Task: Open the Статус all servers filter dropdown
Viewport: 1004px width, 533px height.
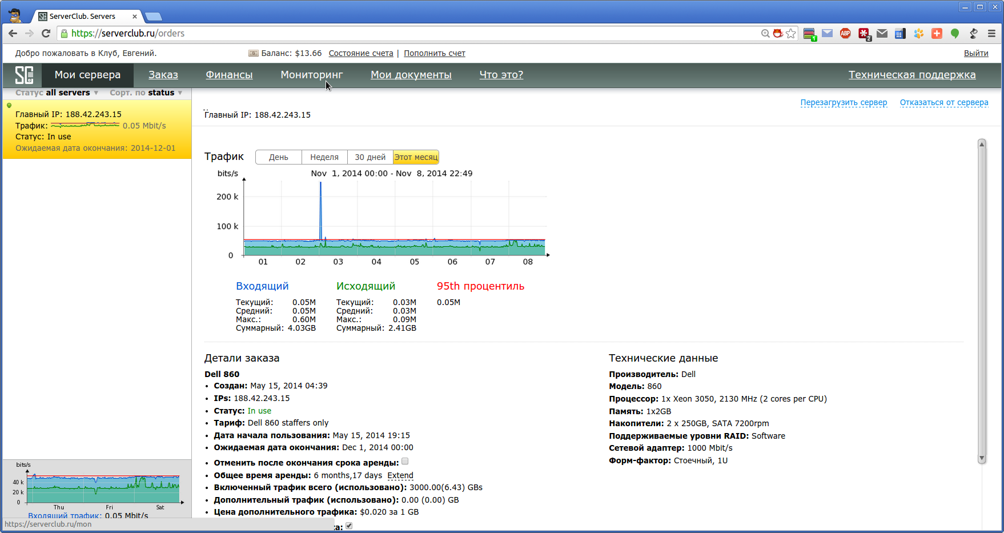Action: (57, 93)
